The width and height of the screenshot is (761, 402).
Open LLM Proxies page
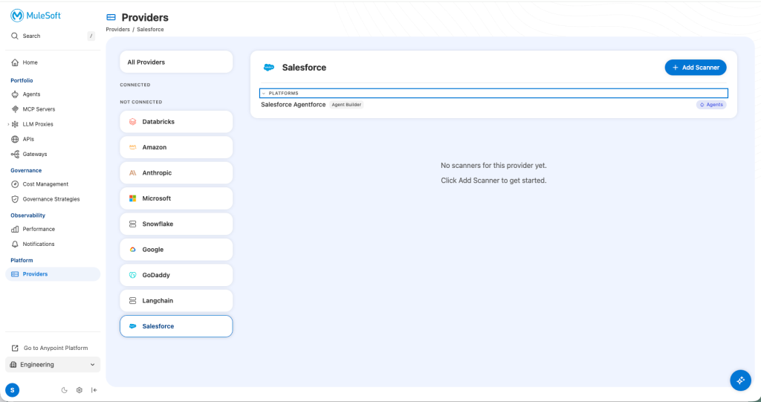tap(38, 124)
